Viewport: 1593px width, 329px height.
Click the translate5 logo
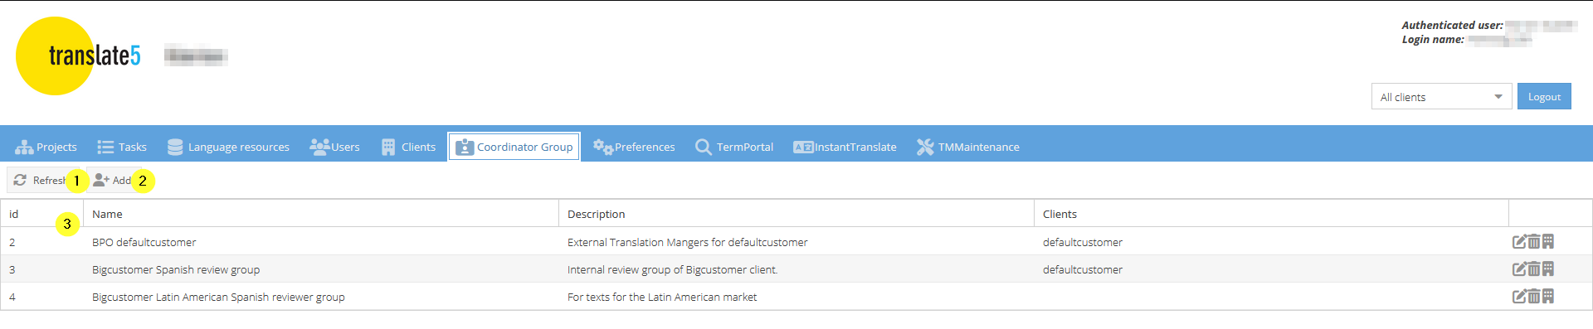(x=78, y=56)
